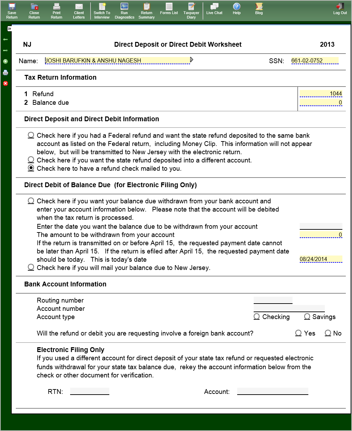Image resolution: width=352 pixels, height=431 pixels.
Task: Run Diagnostics on the return
Action: [x=124, y=11]
